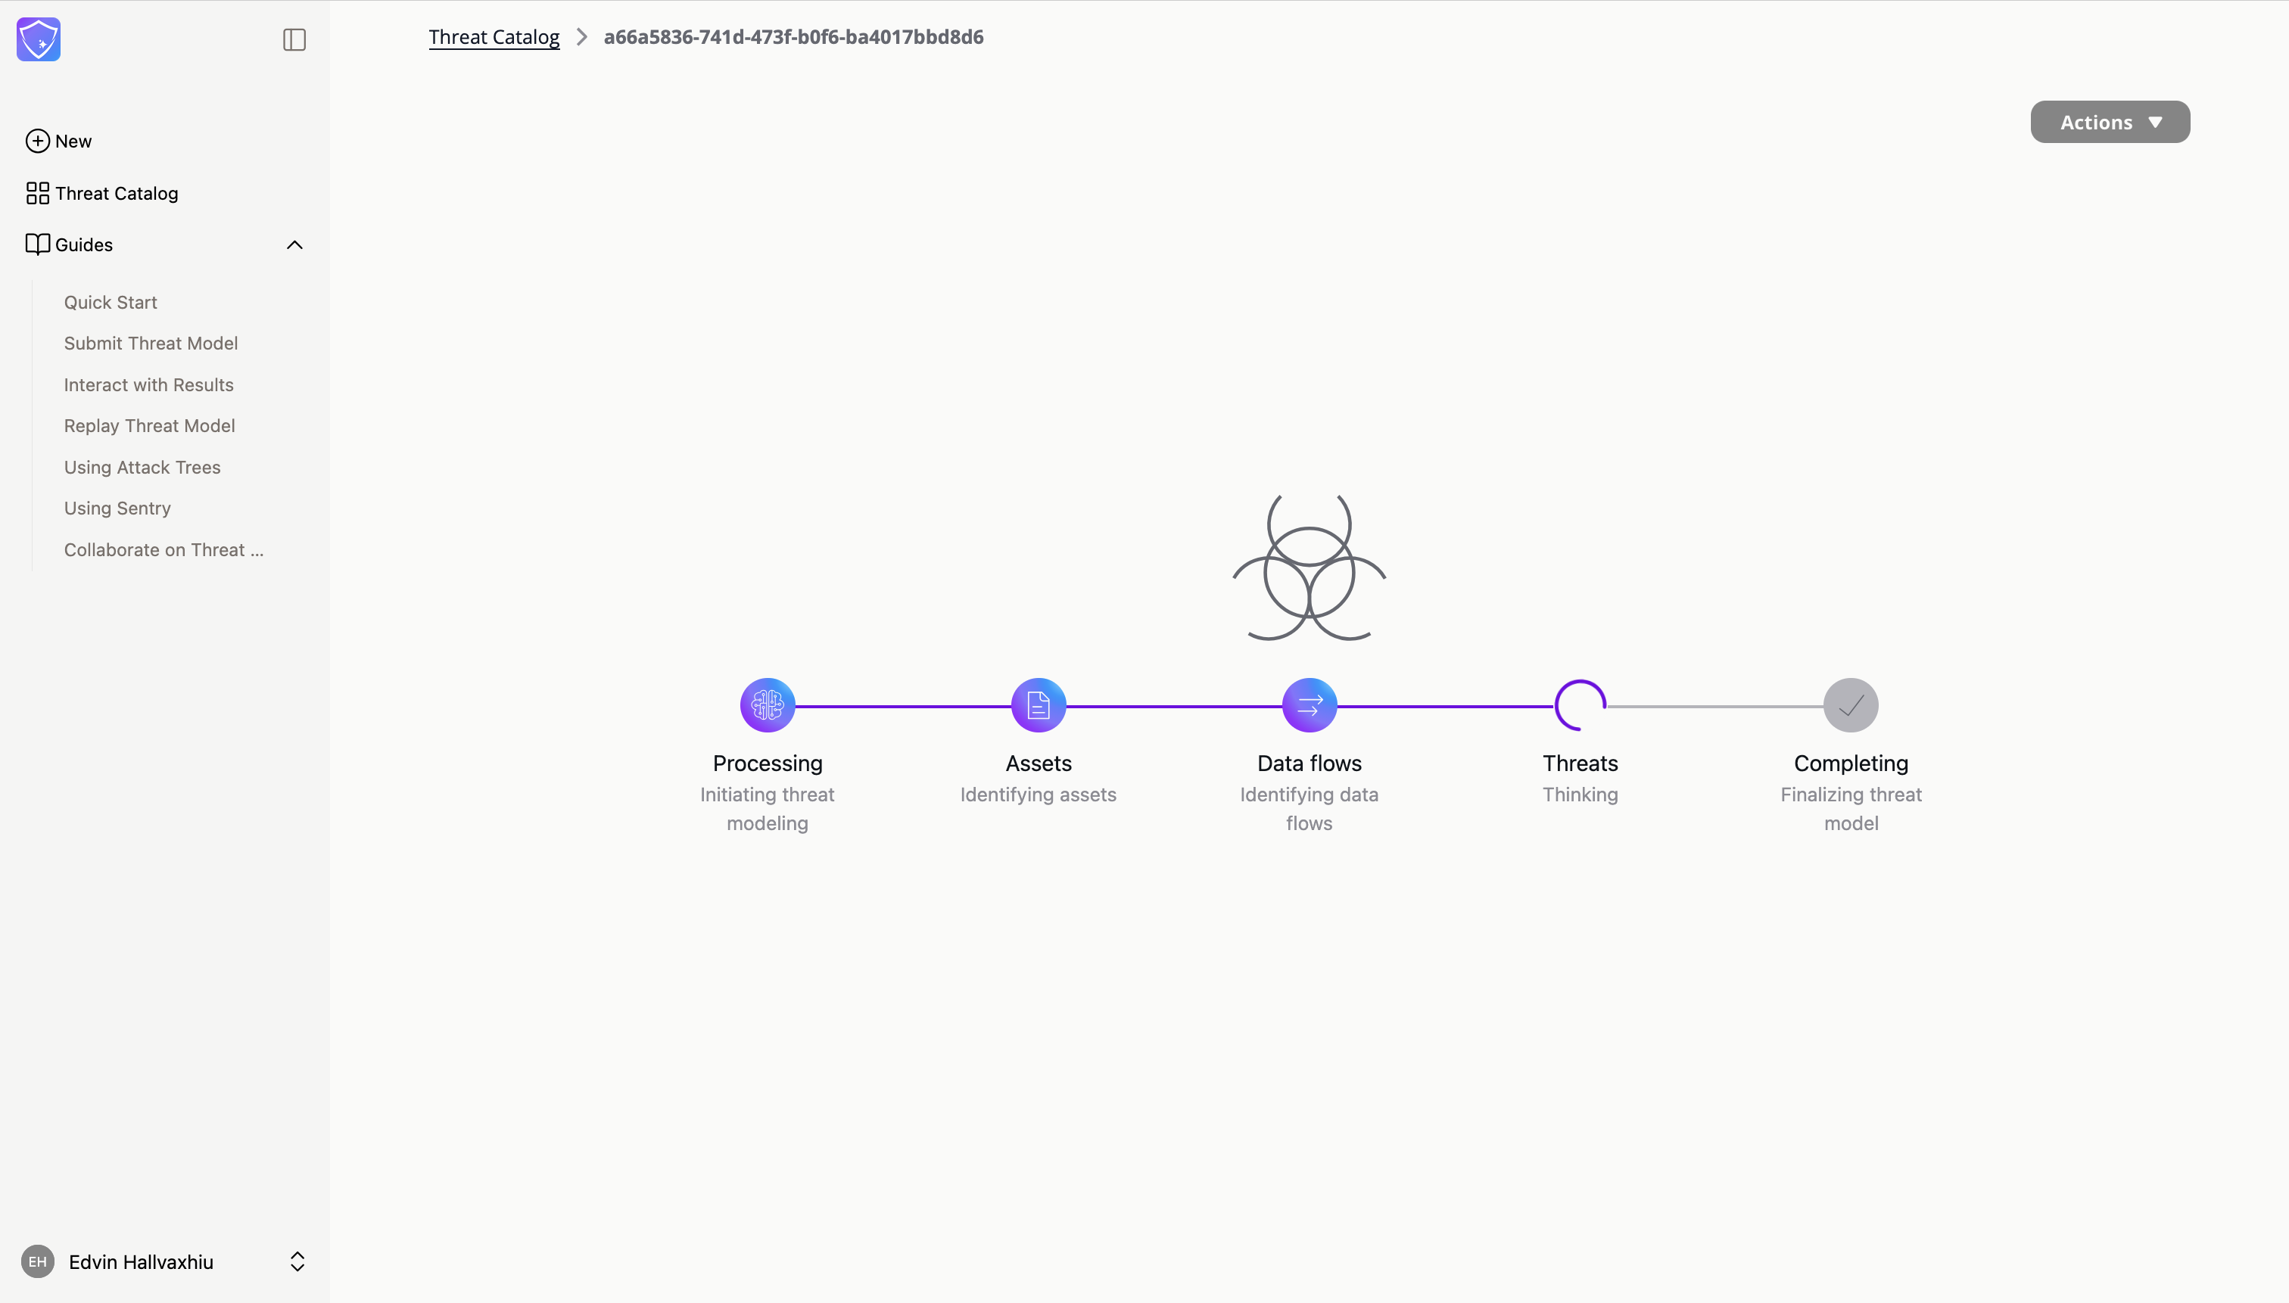Collapse the Guides section chevron

point(294,245)
